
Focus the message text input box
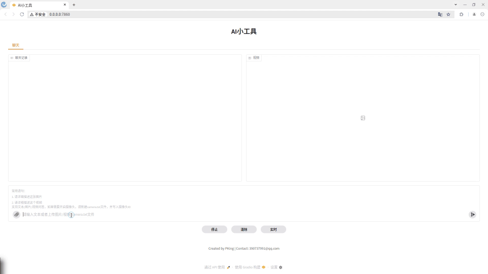pos(245,214)
